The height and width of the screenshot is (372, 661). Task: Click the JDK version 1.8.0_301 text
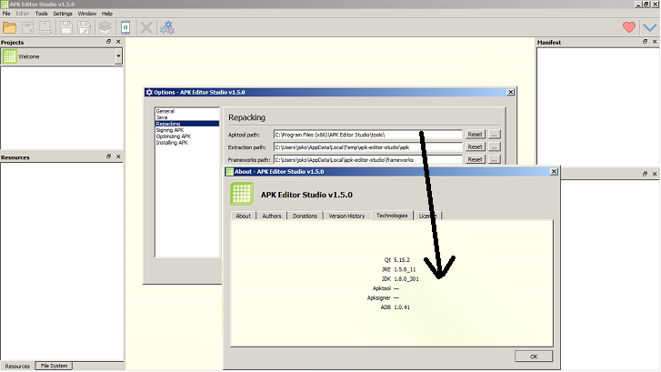(x=406, y=279)
